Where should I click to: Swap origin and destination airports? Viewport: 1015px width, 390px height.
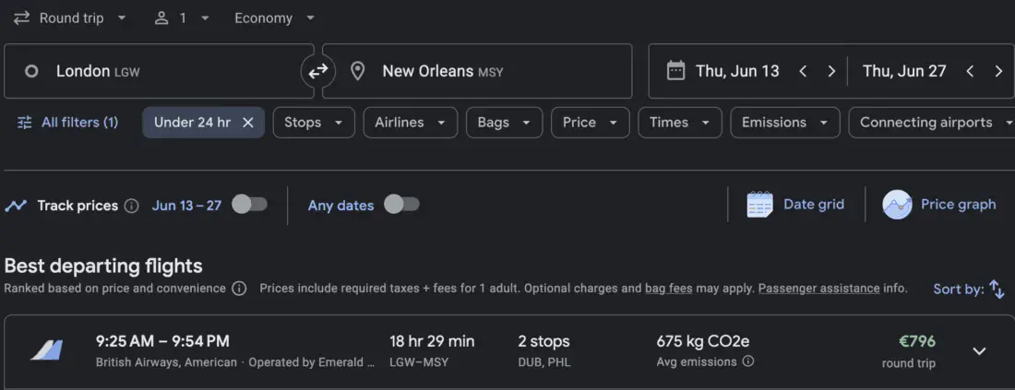click(317, 71)
